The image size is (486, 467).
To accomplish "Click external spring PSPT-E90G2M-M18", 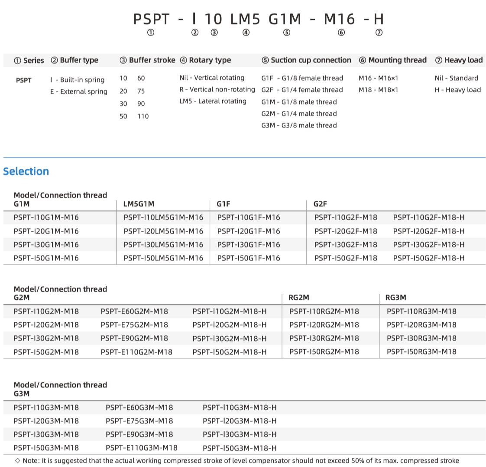I will pos(134,338).
